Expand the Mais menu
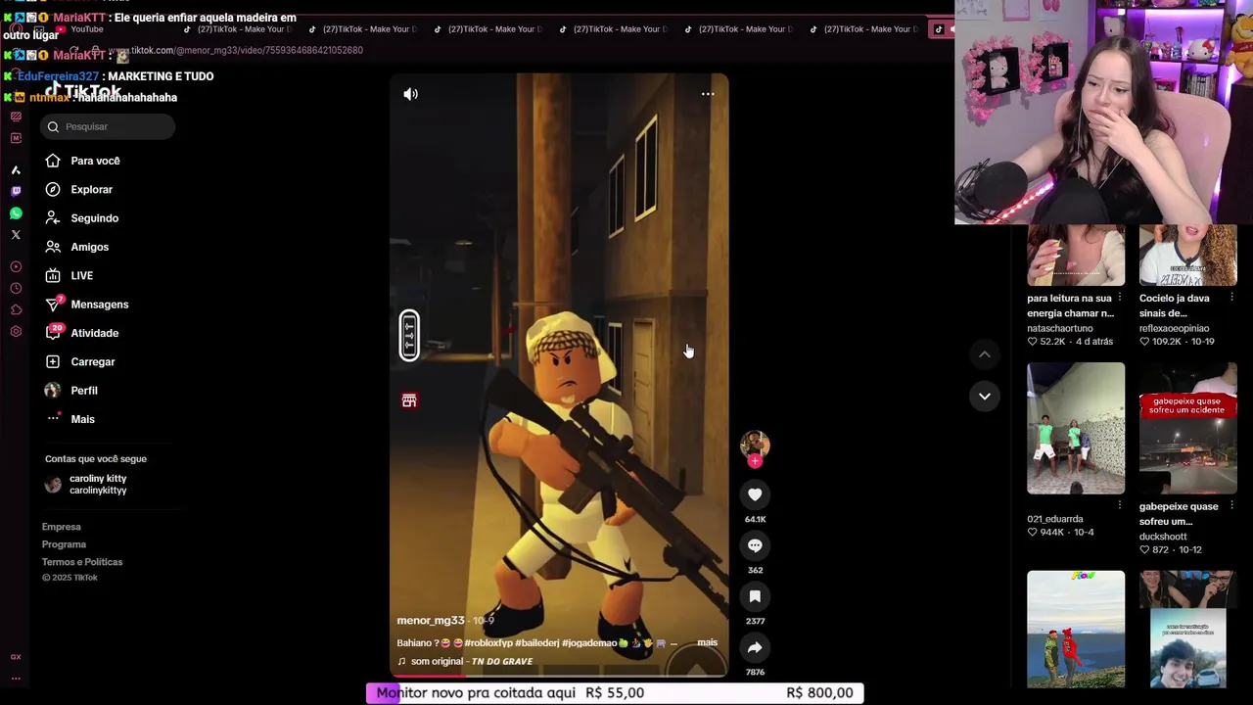This screenshot has width=1253, height=705. pyautogui.click(x=82, y=419)
